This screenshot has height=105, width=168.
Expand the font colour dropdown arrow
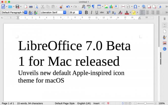130,13
